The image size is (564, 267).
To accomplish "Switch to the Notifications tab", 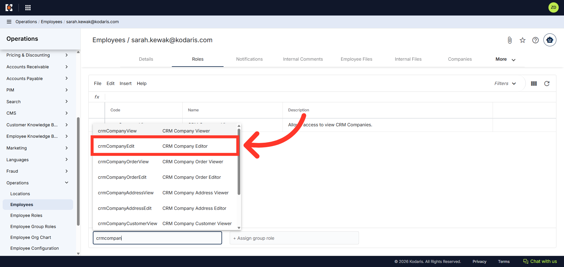I will (249, 59).
